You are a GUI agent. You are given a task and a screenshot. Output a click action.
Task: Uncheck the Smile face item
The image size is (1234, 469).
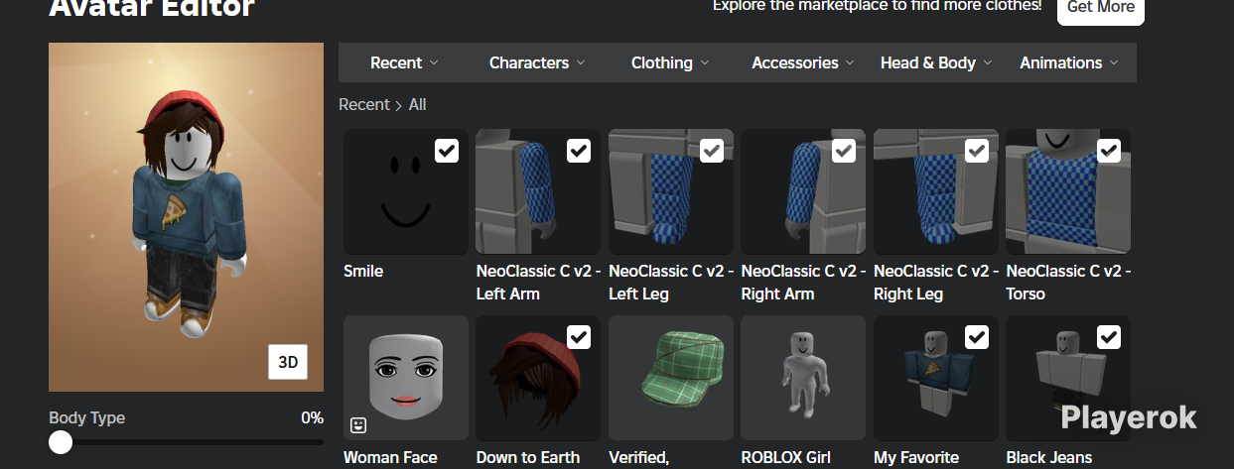[x=447, y=151]
